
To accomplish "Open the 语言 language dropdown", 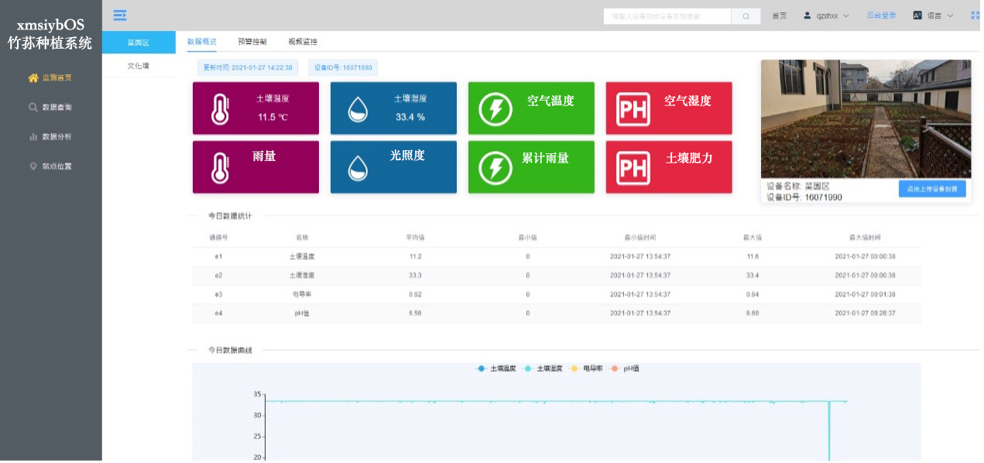I will tap(933, 15).
